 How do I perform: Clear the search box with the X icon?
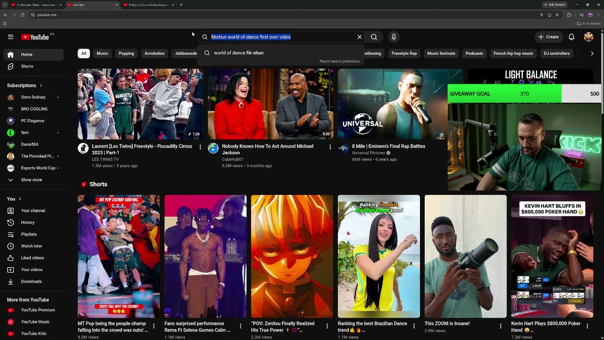coord(360,37)
